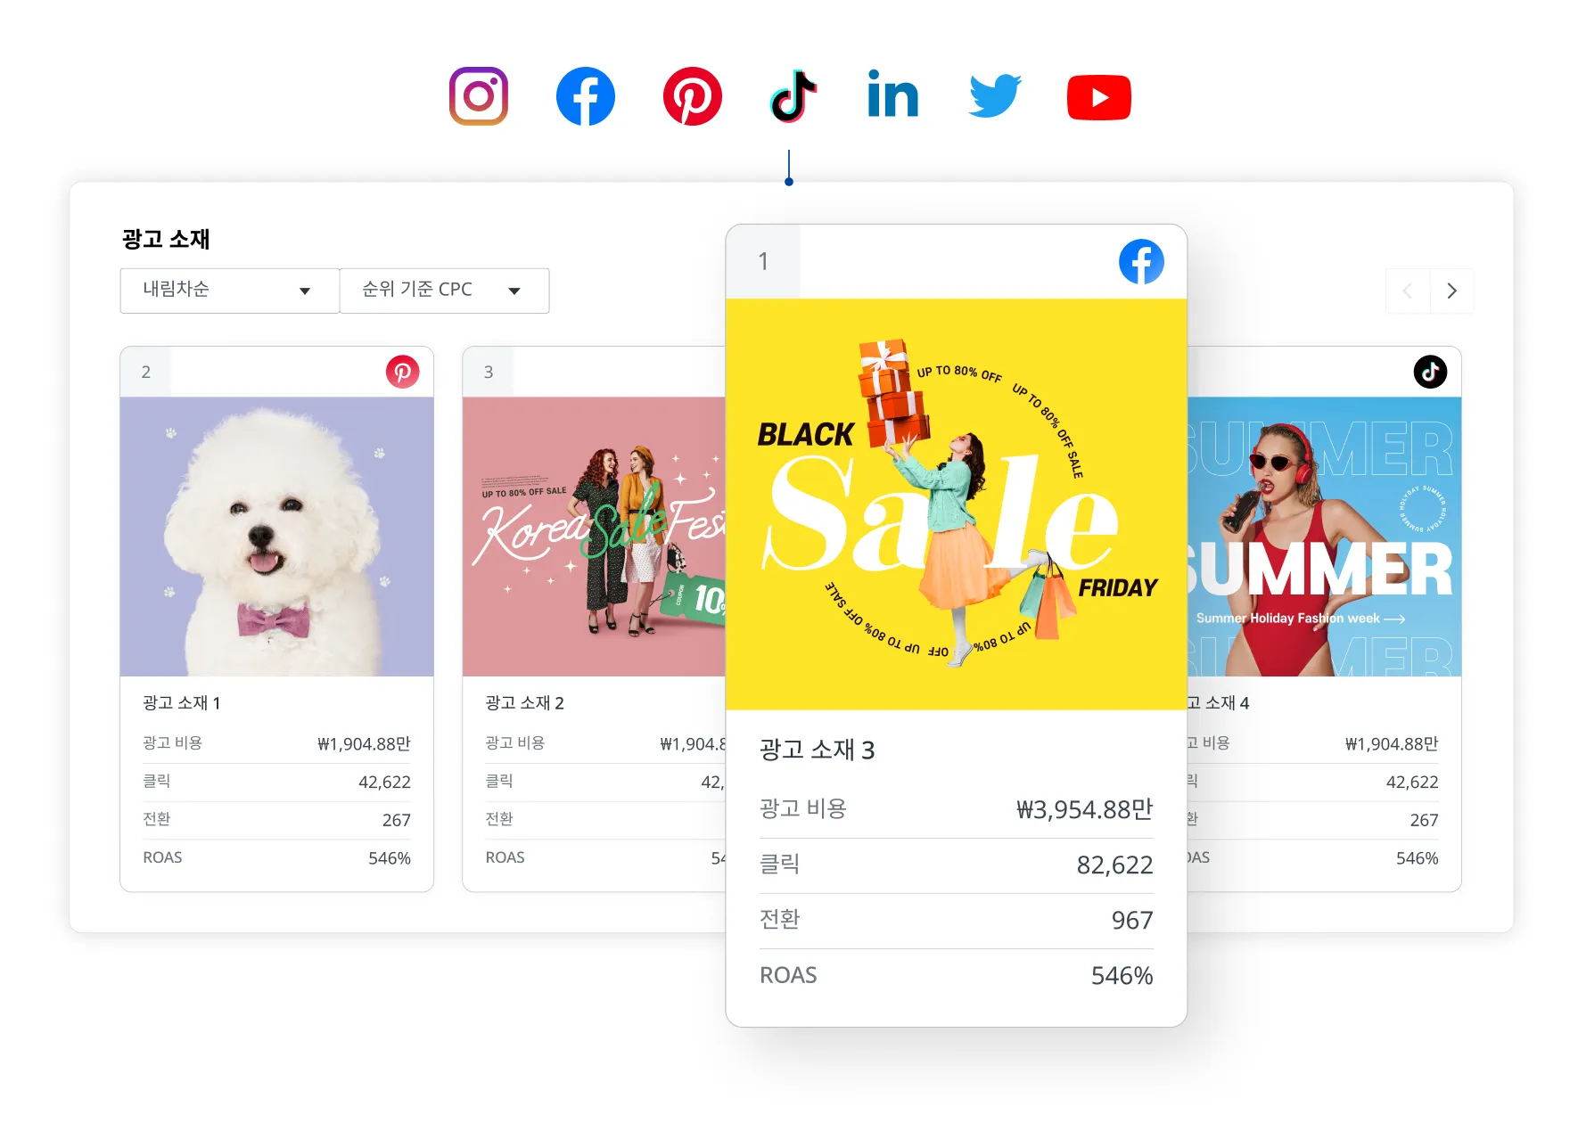Image resolution: width=1578 pixels, height=1123 pixels.
Task: Click the 967 conversions value
Action: (x=1132, y=920)
